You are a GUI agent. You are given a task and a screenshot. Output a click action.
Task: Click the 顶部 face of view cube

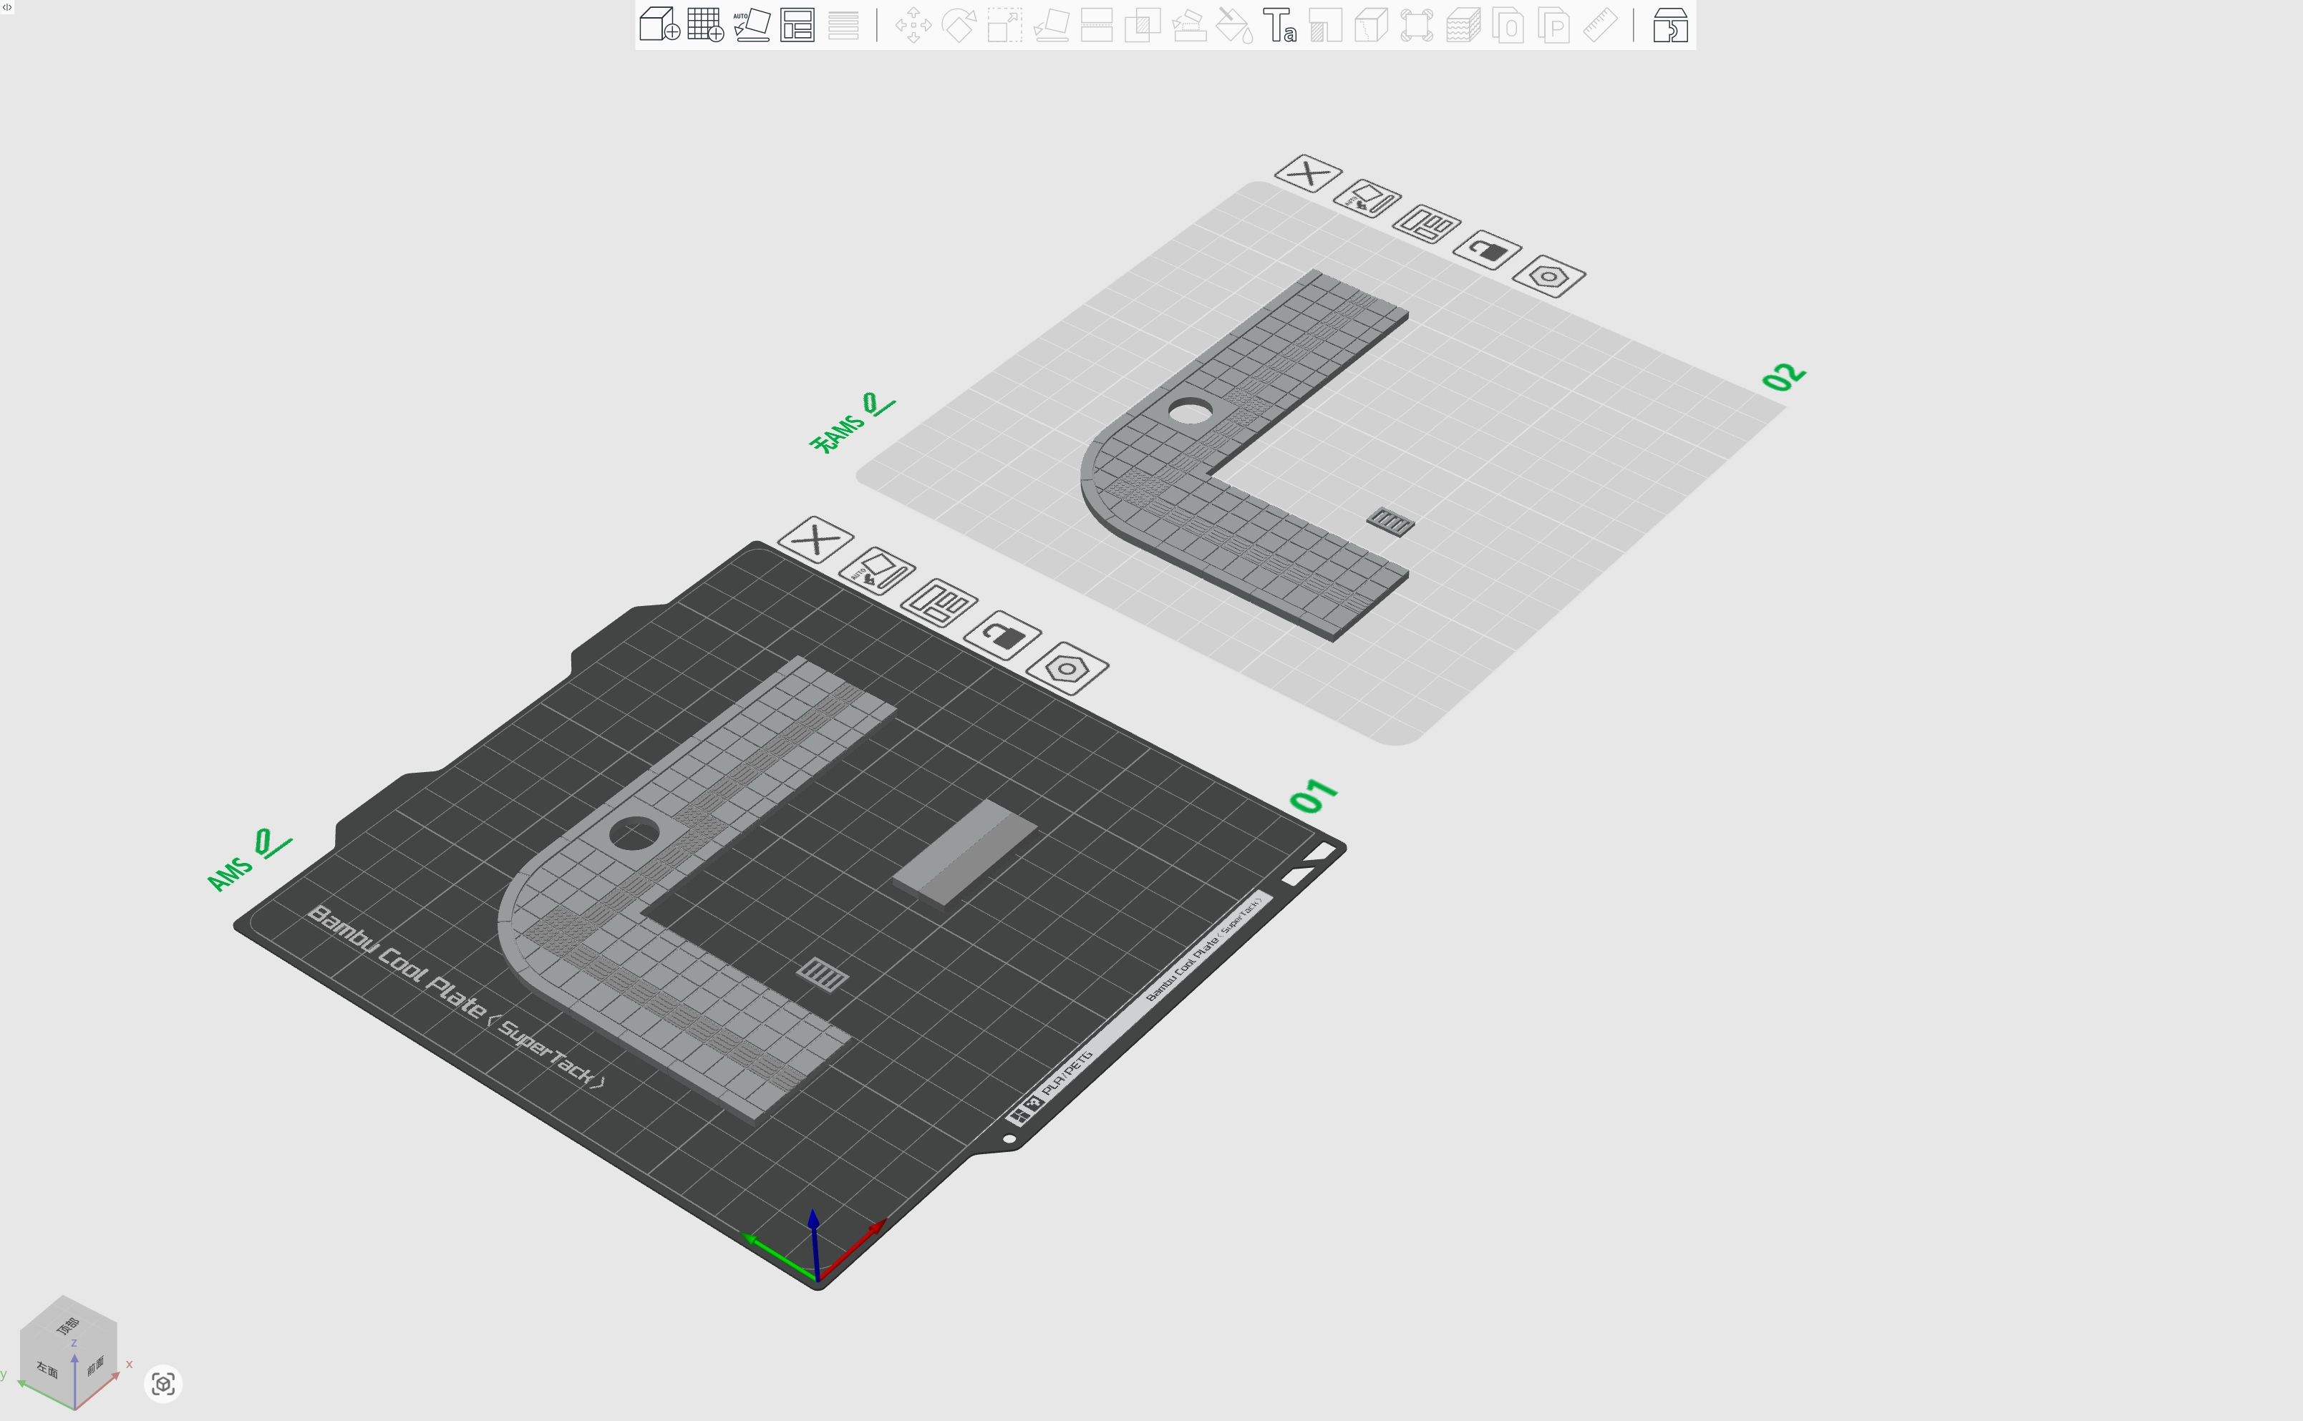click(68, 1325)
